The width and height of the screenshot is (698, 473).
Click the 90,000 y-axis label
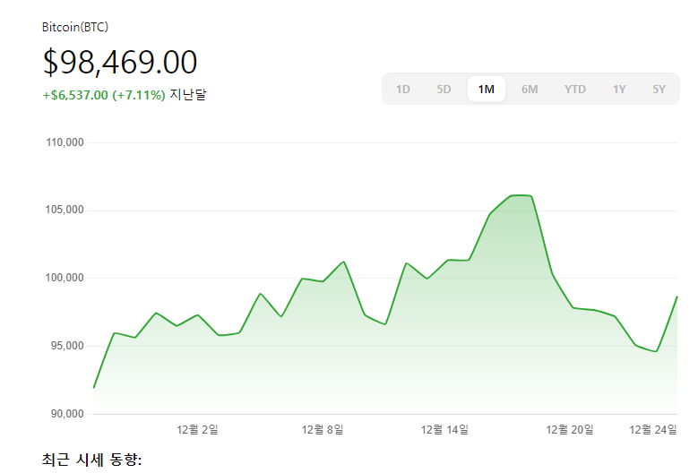click(67, 414)
